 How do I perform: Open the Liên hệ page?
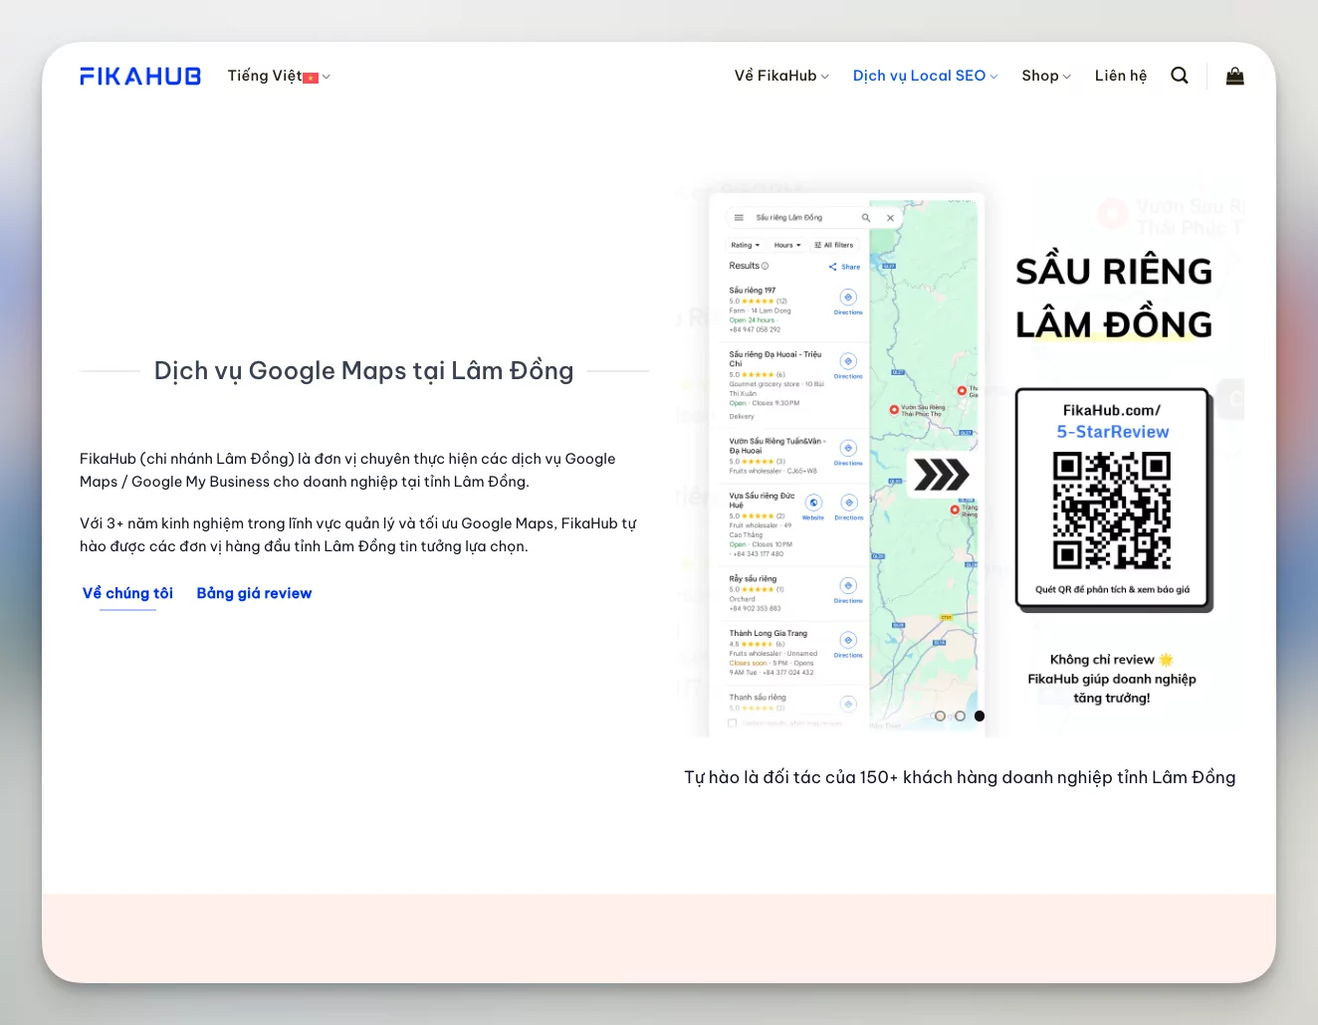1121,76
